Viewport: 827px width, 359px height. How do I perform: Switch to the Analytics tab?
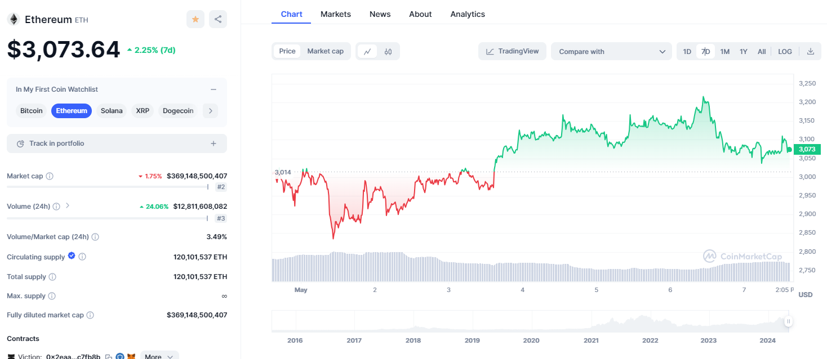[468, 14]
